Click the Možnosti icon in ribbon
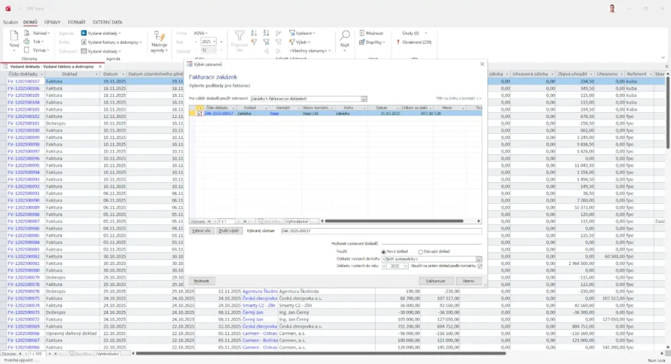Viewport: 671px width, 364px height. coord(372,33)
